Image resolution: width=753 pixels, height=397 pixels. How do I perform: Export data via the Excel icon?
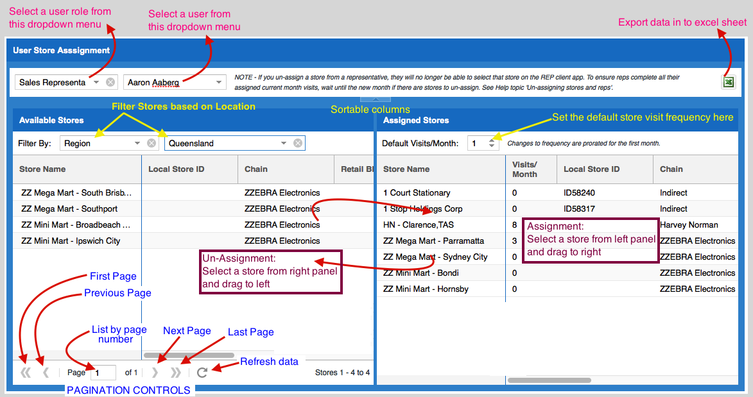(x=728, y=82)
